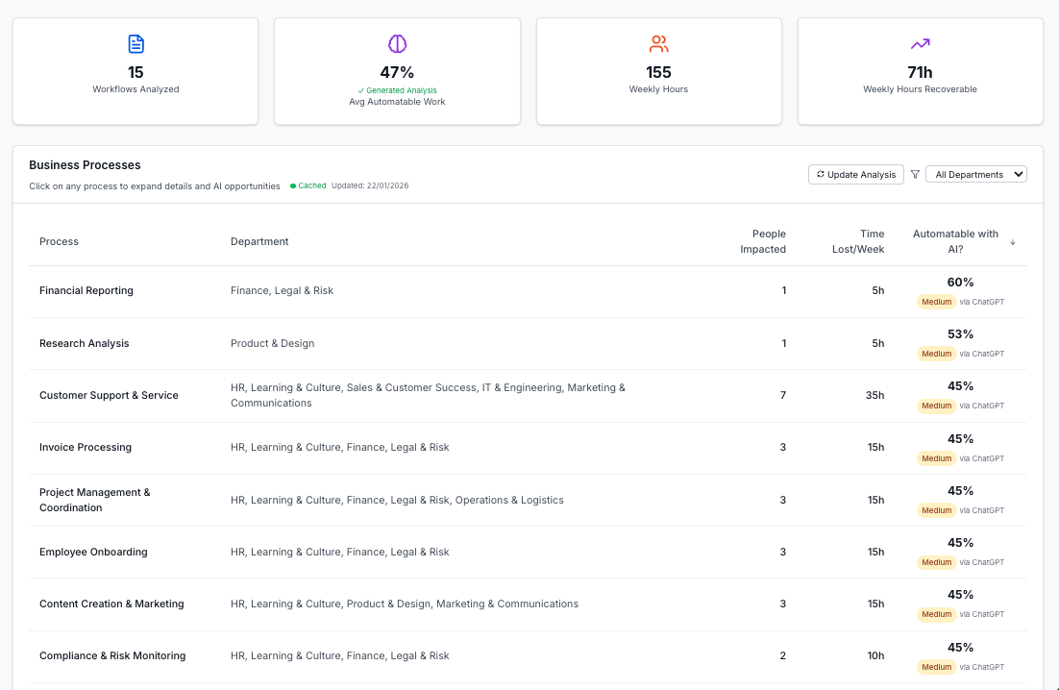Expand Content Creation & Marketing process

529,604
